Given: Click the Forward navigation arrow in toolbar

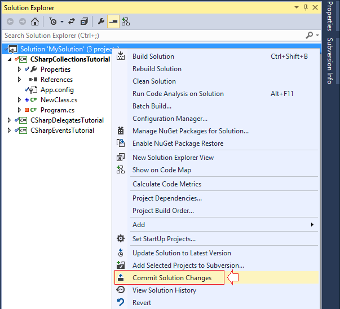Looking at the screenshot, I should pyautogui.click(x=23, y=21).
